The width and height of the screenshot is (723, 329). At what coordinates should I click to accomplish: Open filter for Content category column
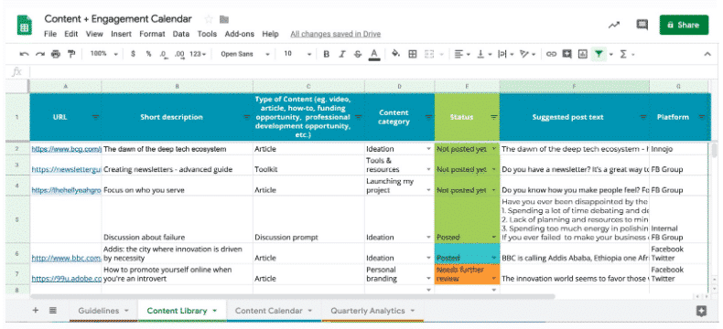[428, 117]
